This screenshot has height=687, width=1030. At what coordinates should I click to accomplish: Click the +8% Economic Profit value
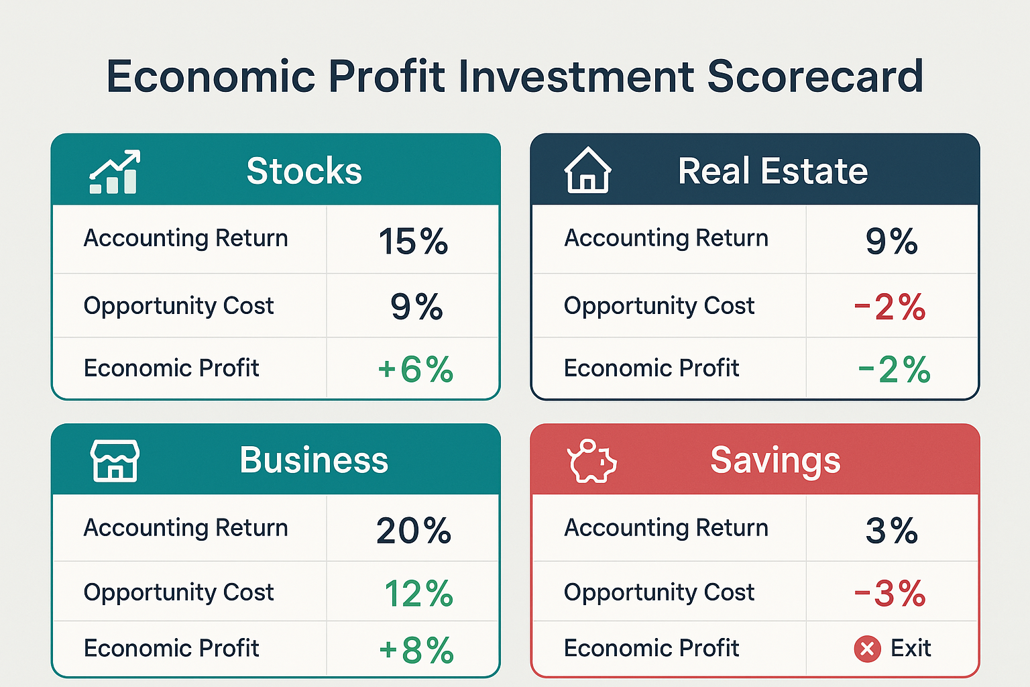click(x=416, y=650)
